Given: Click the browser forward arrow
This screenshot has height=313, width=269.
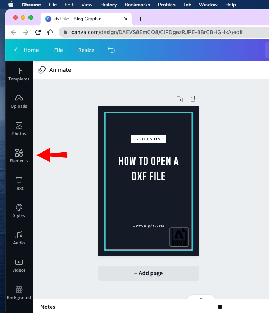Looking at the screenshot, I should coord(26,32).
